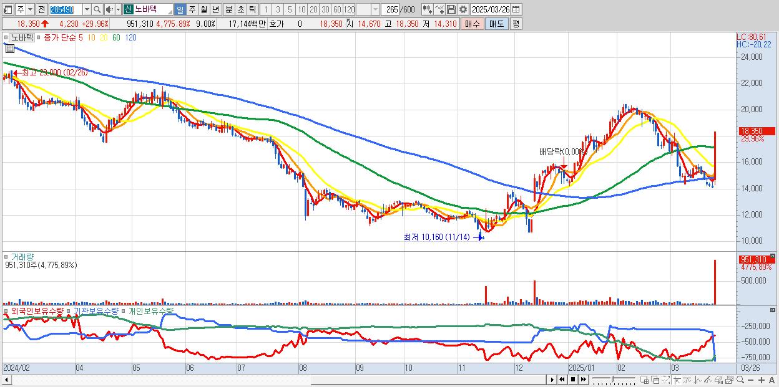
Task: Select the 월 monthly chart period
Action: (203, 9)
